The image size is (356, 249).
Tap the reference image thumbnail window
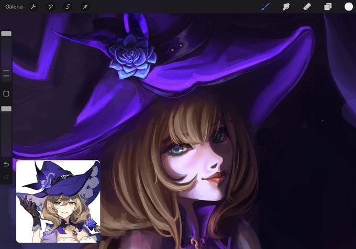tap(58, 201)
